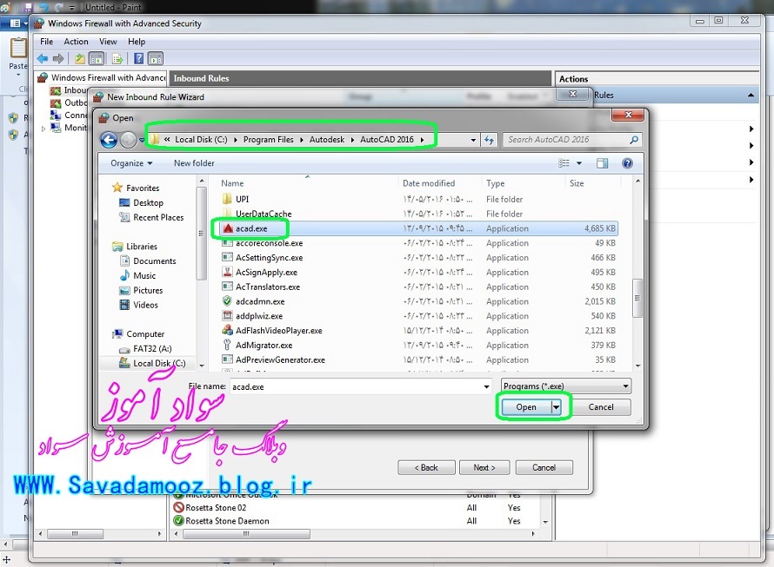
Task: Click the Open button
Action: pyautogui.click(x=526, y=407)
